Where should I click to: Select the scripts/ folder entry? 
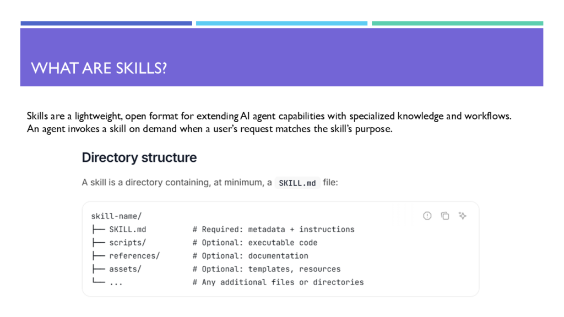tap(127, 243)
